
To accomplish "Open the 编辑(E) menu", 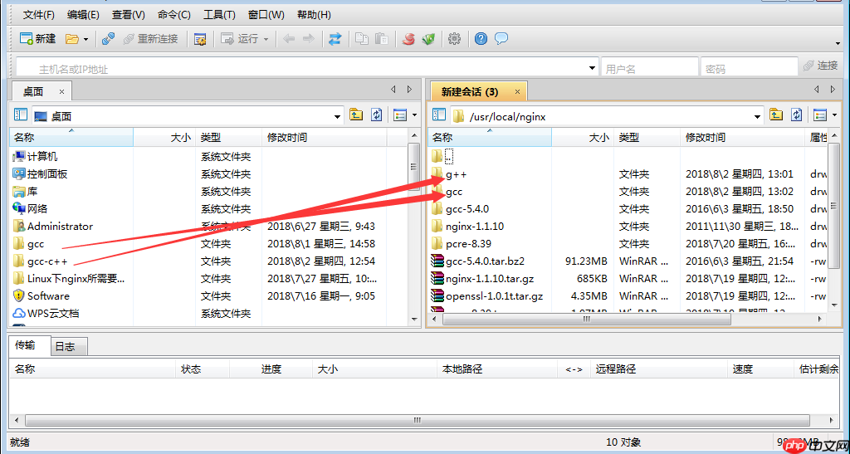I will pyautogui.click(x=83, y=15).
